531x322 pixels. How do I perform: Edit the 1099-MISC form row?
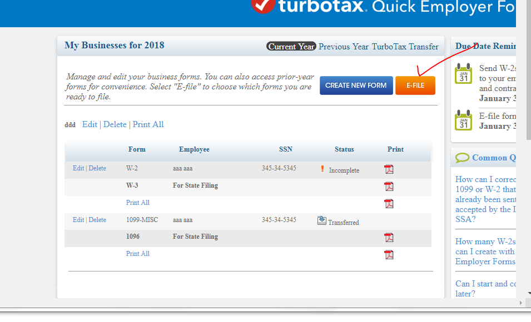click(78, 219)
